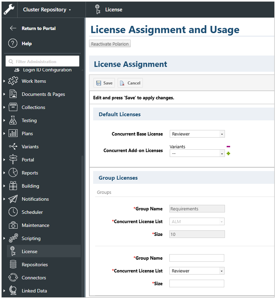Add an add-on license with plus icon
This screenshot has width=276, height=299.
pyautogui.click(x=228, y=153)
